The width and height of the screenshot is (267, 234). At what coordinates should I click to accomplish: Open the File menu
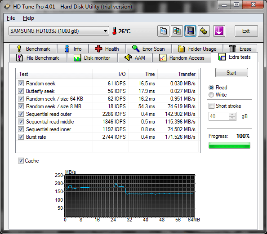tap(11, 18)
